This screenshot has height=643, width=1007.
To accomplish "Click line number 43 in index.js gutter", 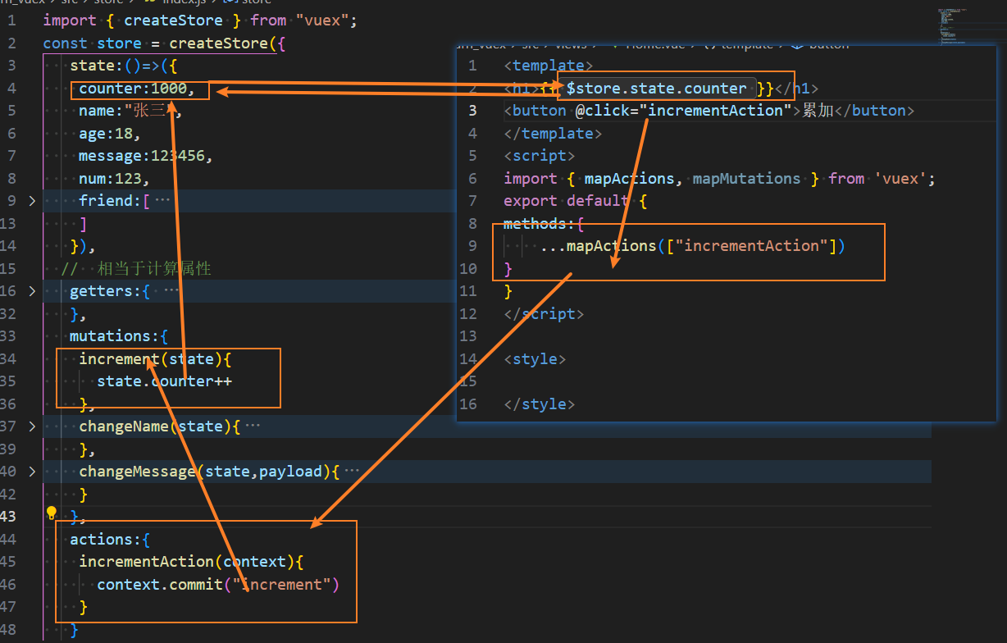I will pyautogui.click(x=7, y=516).
